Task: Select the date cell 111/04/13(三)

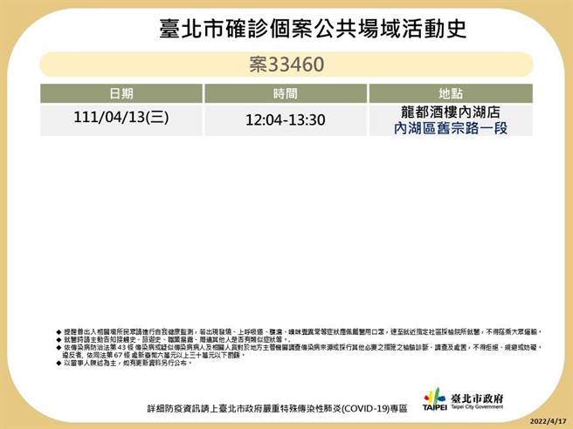Action: point(121,118)
